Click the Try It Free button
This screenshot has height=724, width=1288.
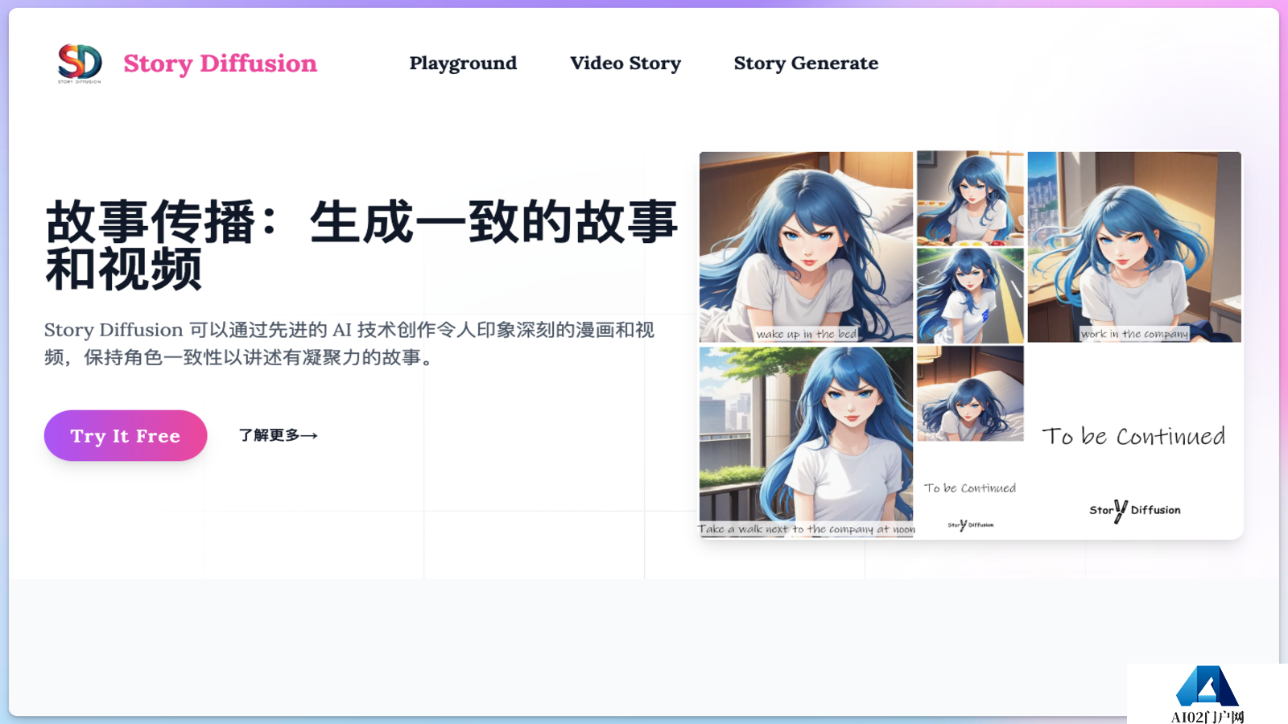point(126,435)
